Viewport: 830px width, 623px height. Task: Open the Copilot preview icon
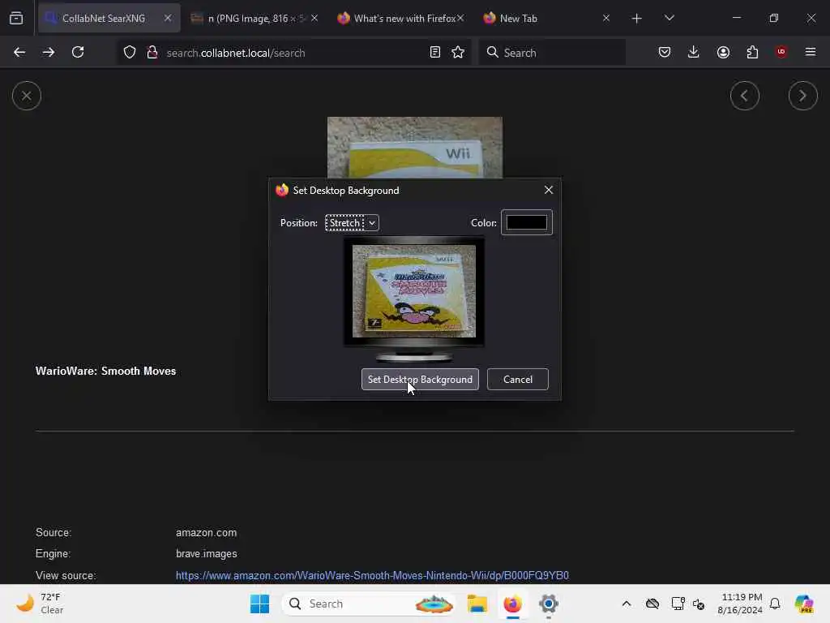click(x=804, y=604)
